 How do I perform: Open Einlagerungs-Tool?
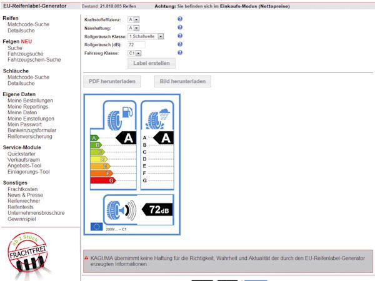[x=29, y=172]
